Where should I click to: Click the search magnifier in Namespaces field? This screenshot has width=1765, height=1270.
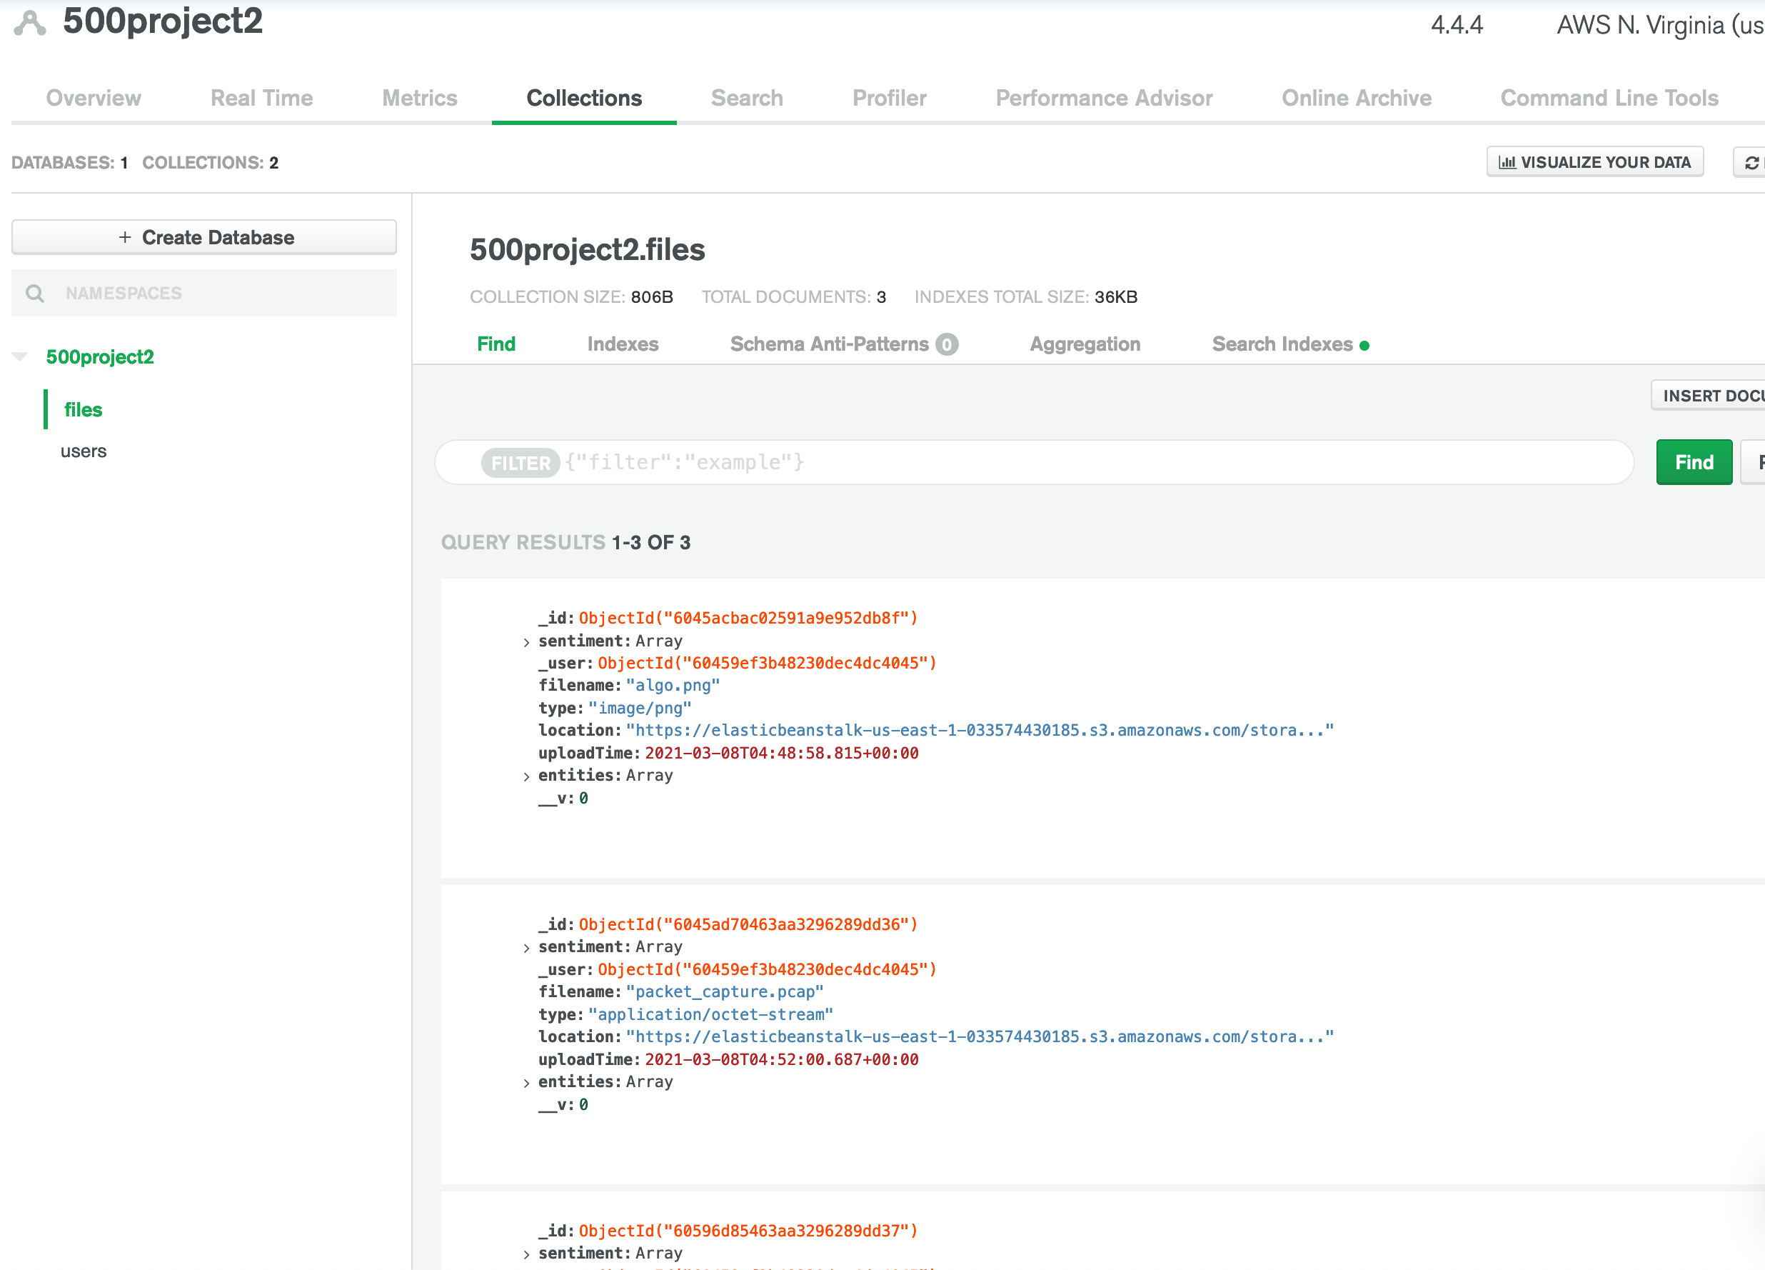[35, 294]
